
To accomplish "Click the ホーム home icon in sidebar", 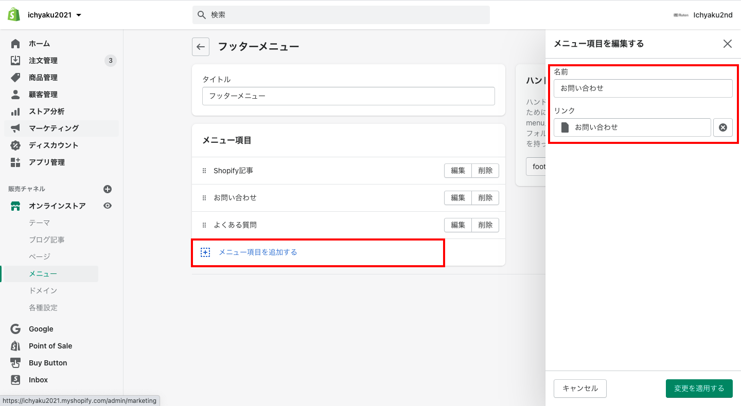I will 15,44.
